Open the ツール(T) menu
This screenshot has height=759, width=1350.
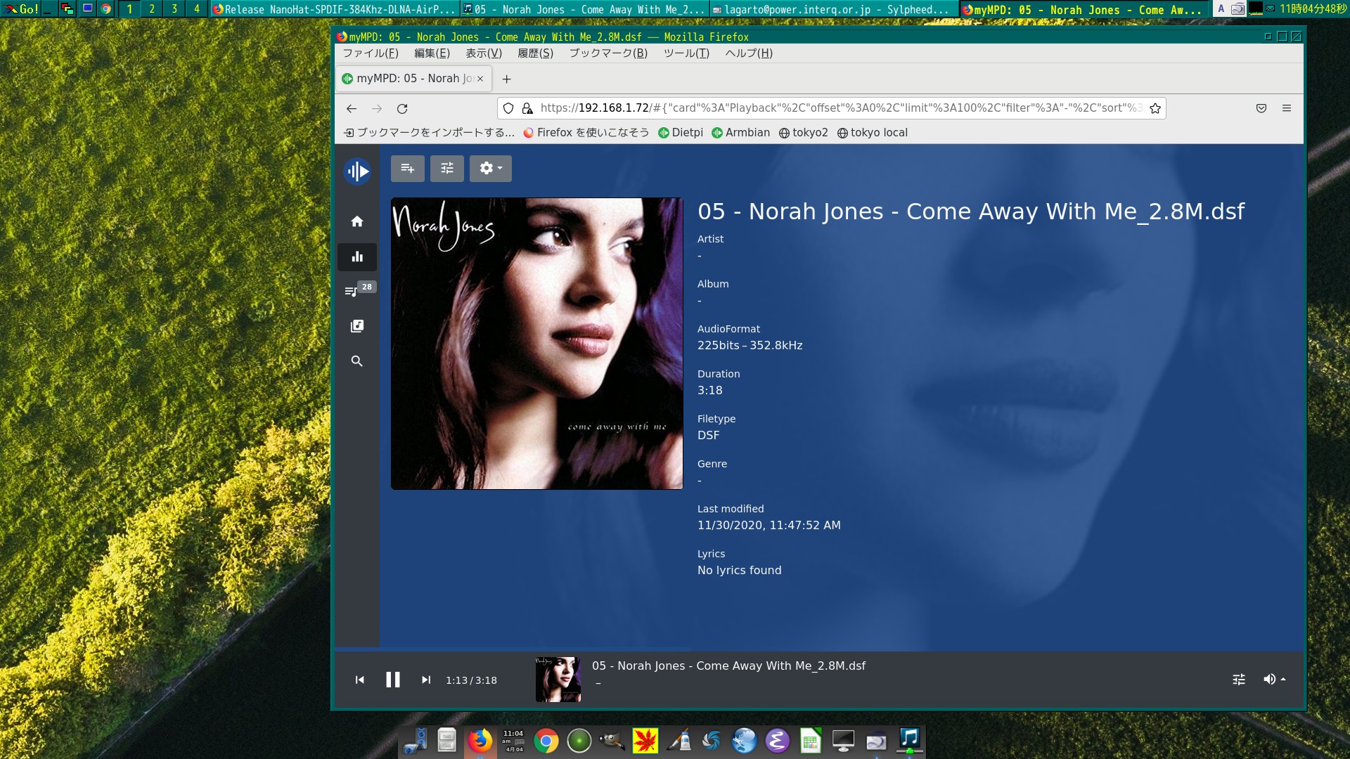point(686,53)
